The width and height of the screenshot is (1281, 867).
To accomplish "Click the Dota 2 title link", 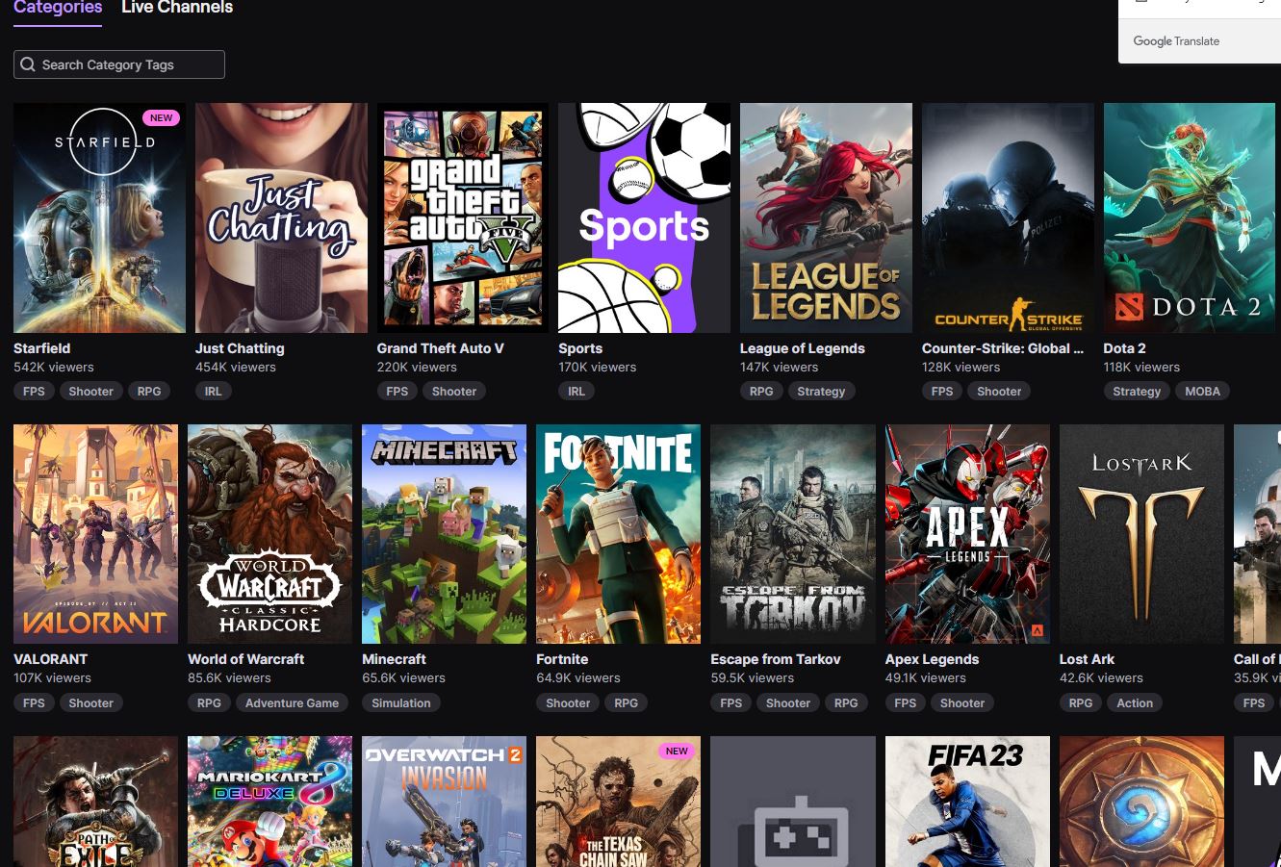I will click(1125, 348).
